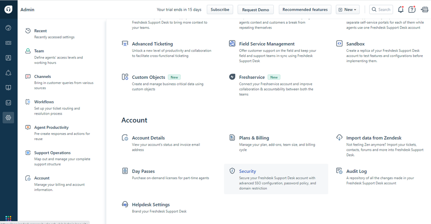Click the Admin page title
431x224 pixels.
point(28,9)
